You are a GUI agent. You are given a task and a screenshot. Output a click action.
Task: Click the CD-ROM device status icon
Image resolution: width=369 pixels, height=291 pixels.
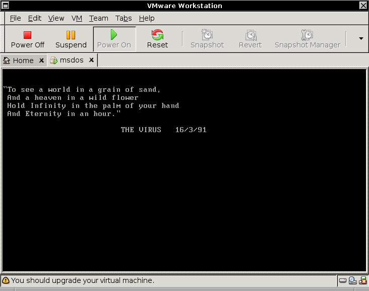click(352, 280)
